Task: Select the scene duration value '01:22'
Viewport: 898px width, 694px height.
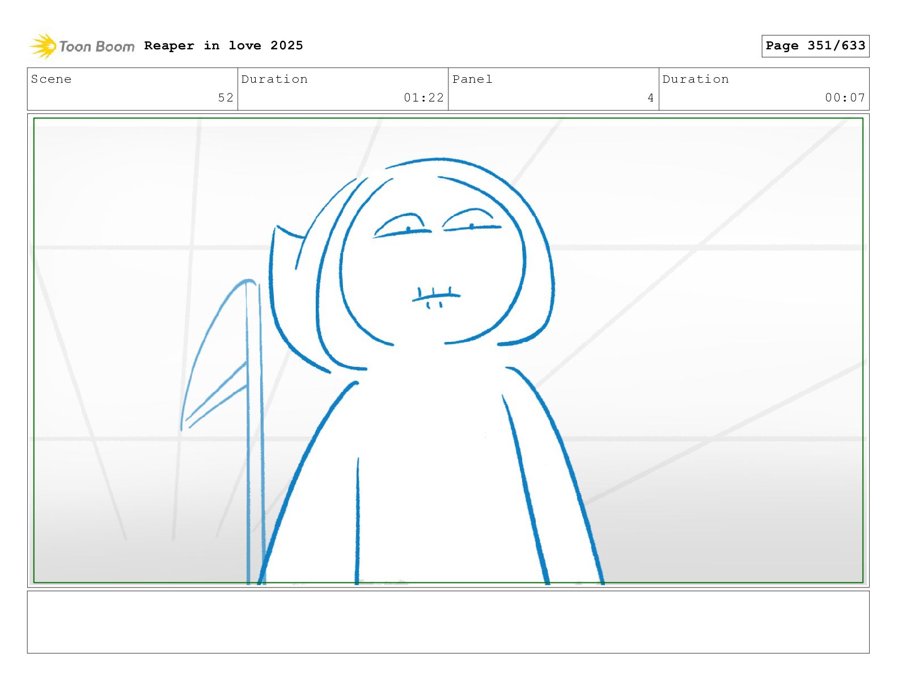Action: click(423, 98)
